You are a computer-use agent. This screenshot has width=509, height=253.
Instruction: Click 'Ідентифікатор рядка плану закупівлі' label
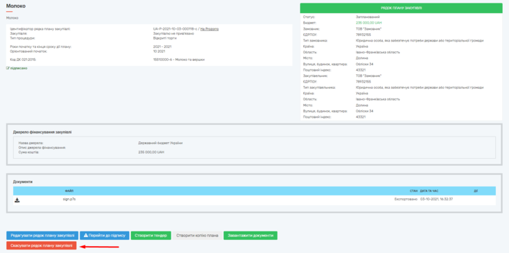(x=40, y=29)
